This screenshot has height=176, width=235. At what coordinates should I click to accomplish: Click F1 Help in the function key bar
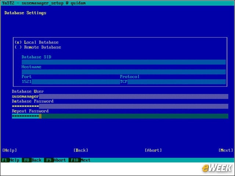point(11,160)
